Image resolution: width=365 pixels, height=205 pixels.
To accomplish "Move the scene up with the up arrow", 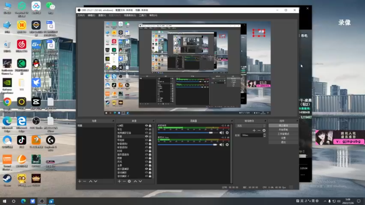I will click(90, 181).
